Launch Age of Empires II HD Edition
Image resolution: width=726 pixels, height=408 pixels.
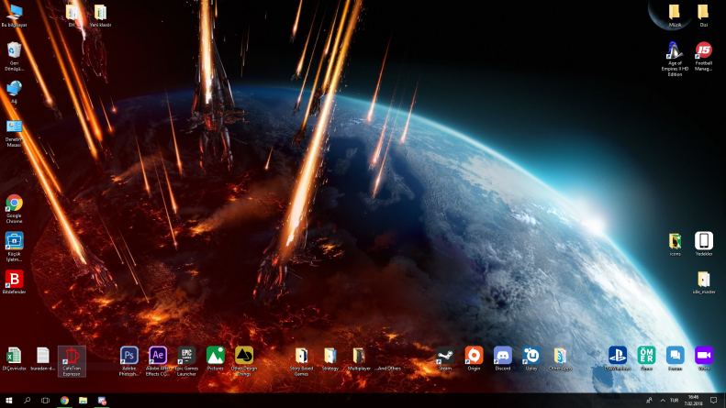[675, 59]
